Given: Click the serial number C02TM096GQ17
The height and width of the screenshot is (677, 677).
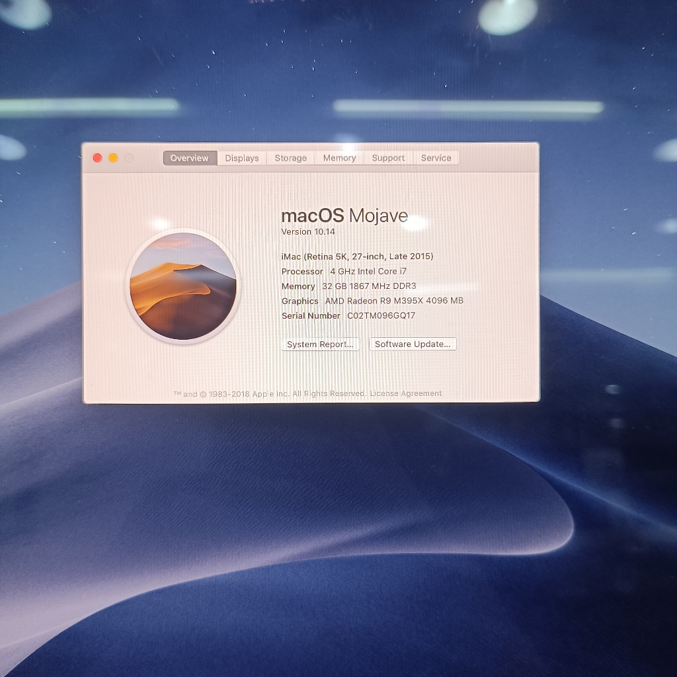Looking at the screenshot, I should pyautogui.click(x=381, y=316).
